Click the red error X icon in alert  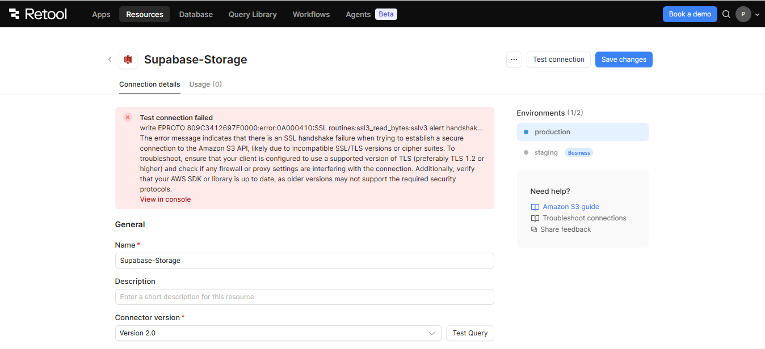pos(128,117)
